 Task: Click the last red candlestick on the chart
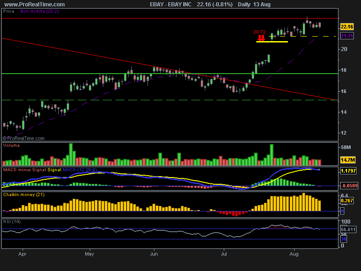319,25
